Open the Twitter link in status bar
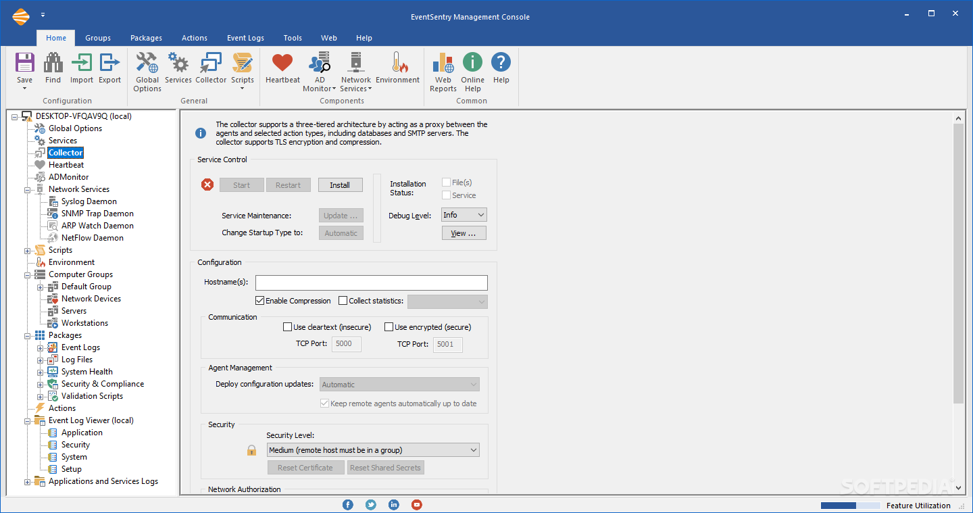Viewport: 973px width, 513px height. (x=371, y=505)
